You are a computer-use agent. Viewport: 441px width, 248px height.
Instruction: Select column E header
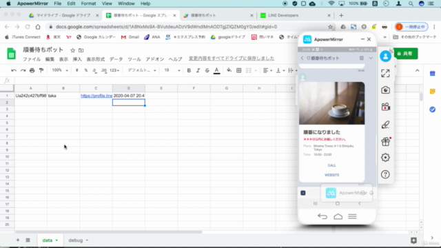[161, 88]
